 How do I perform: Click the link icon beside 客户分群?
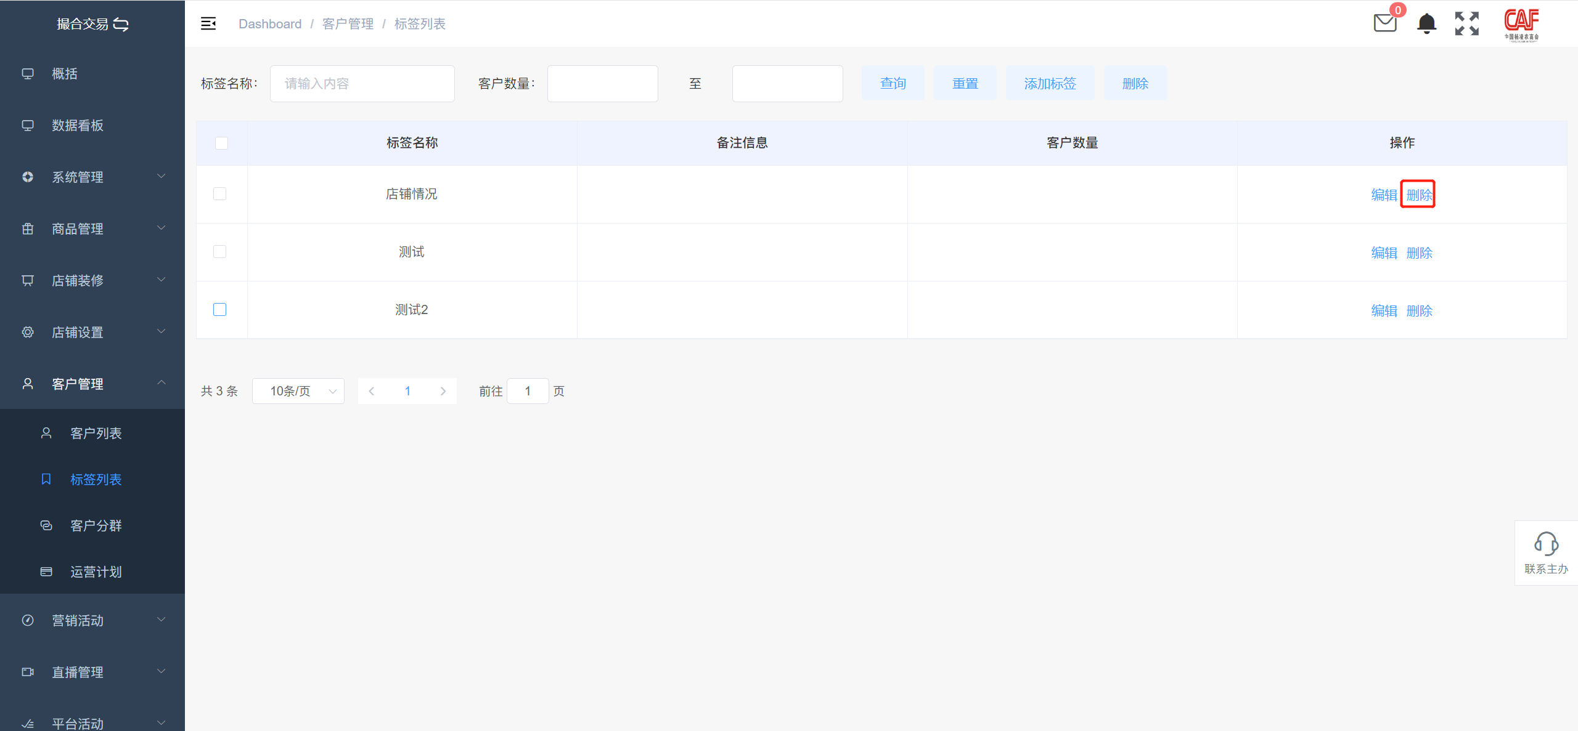(x=46, y=526)
